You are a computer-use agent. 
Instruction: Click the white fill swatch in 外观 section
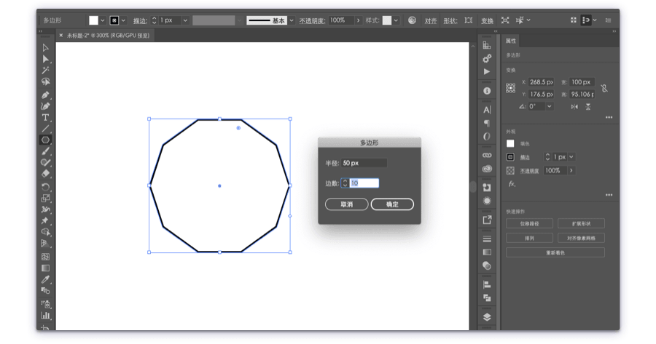[510, 143]
